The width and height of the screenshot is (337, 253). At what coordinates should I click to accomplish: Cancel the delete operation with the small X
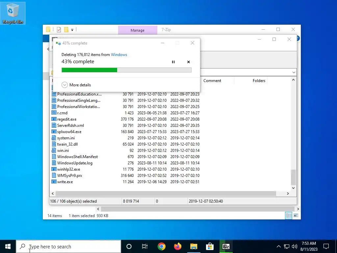(189, 62)
